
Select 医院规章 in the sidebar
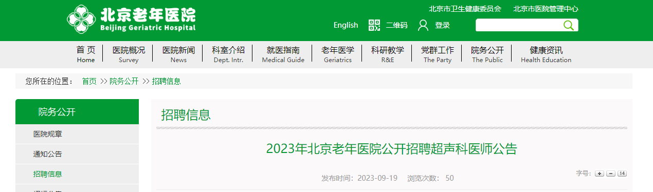(x=77, y=134)
